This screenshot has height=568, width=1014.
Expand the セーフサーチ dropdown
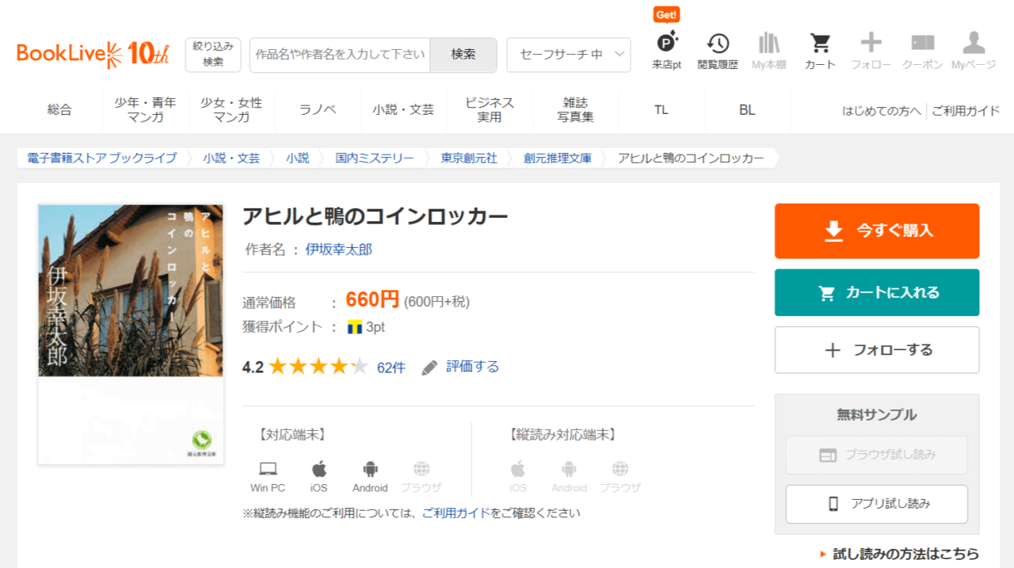[x=568, y=55]
